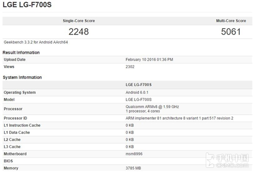Click single-core score value 2248
The height and width of the screenshot is (172, 253).
(x=79, y=32)
